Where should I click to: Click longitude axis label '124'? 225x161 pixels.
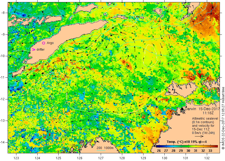click(x=37, y=158)
